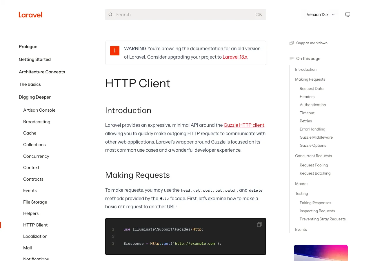Screen dimensions: 371x261
Task: Jump to Guzzle Middleware section
Action: 316,137
